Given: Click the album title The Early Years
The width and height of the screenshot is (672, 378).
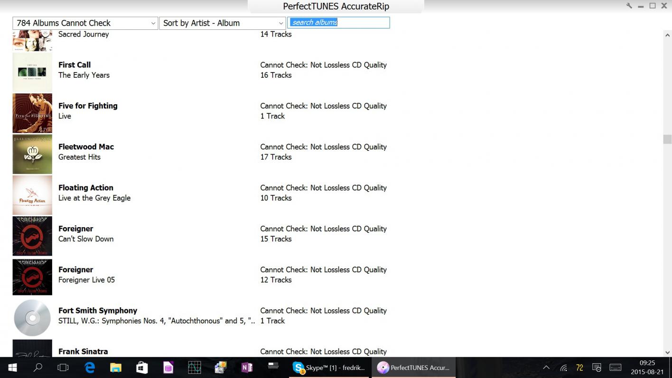Looking at the screenshot, I should (x=84, y=75).
